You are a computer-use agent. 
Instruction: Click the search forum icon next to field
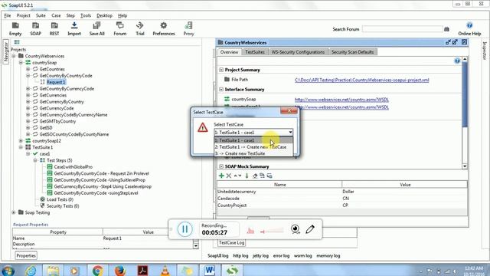446,29
